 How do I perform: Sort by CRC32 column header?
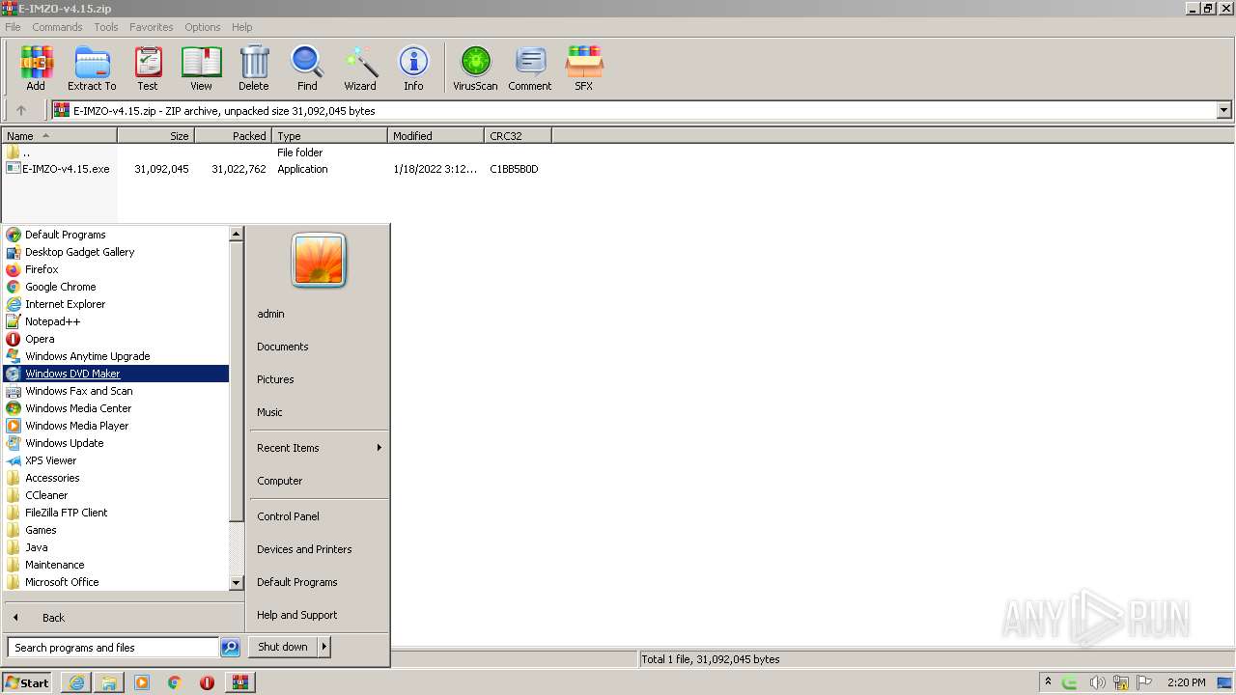coord(518,136)
